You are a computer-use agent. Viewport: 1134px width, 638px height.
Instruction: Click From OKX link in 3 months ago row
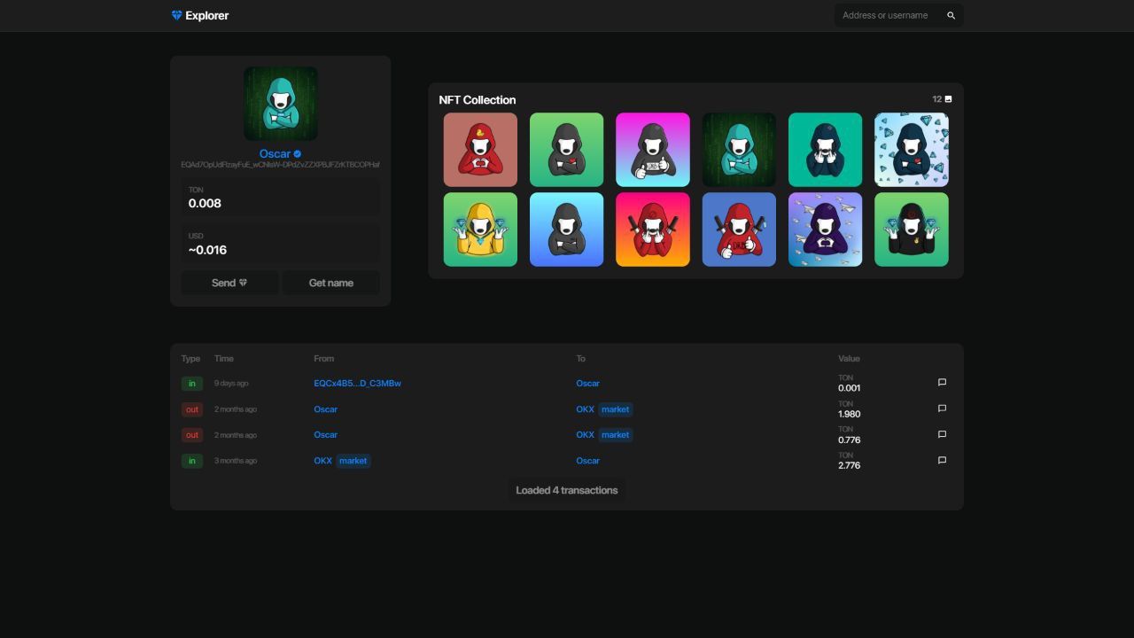click(322, 461)
